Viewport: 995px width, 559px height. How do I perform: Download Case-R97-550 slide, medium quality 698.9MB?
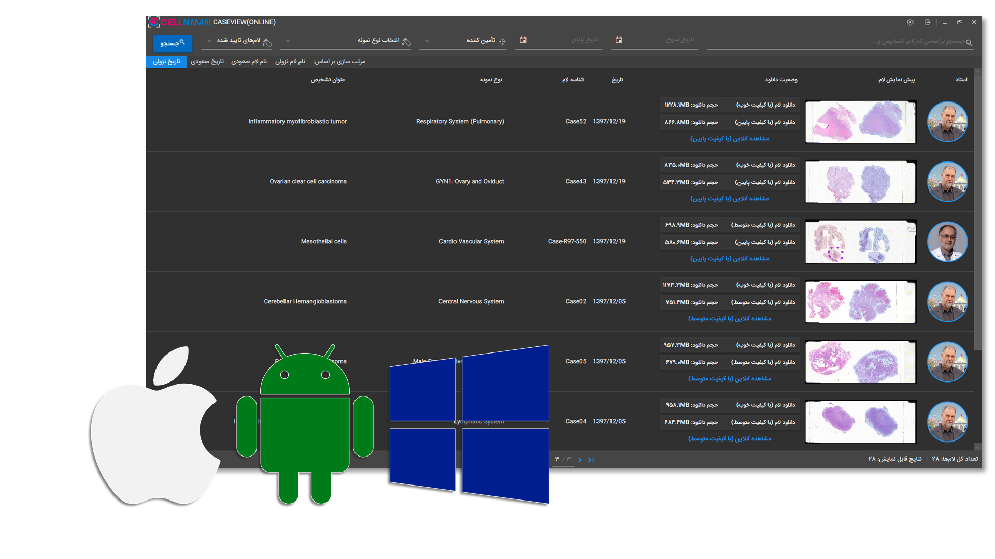pyautogui.click(x=729, y=225)
